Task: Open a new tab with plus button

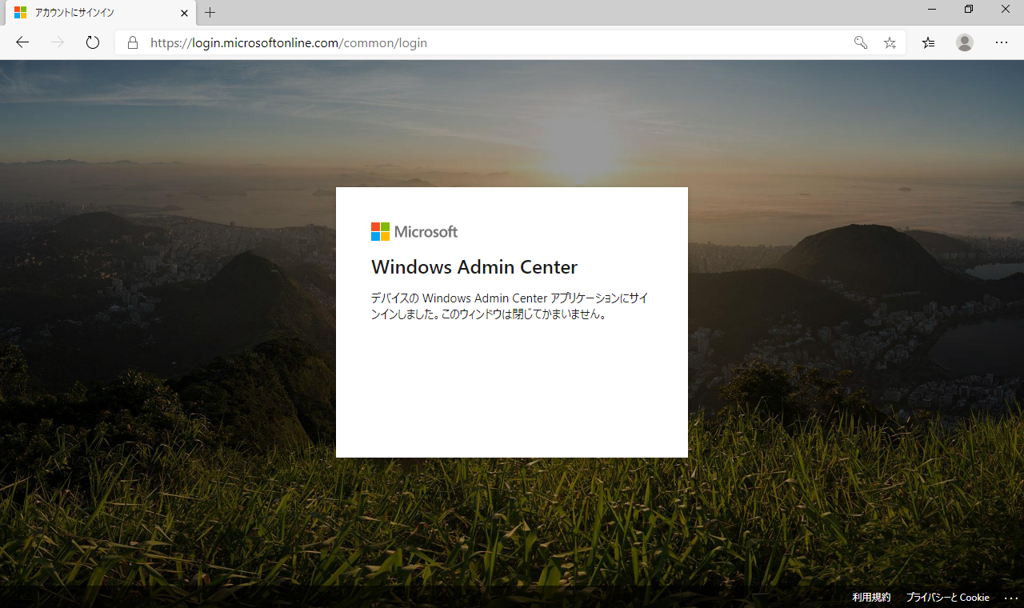Action: [210, 13]
